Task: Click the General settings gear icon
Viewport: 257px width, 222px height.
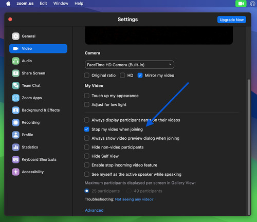Action: point(15,36)
